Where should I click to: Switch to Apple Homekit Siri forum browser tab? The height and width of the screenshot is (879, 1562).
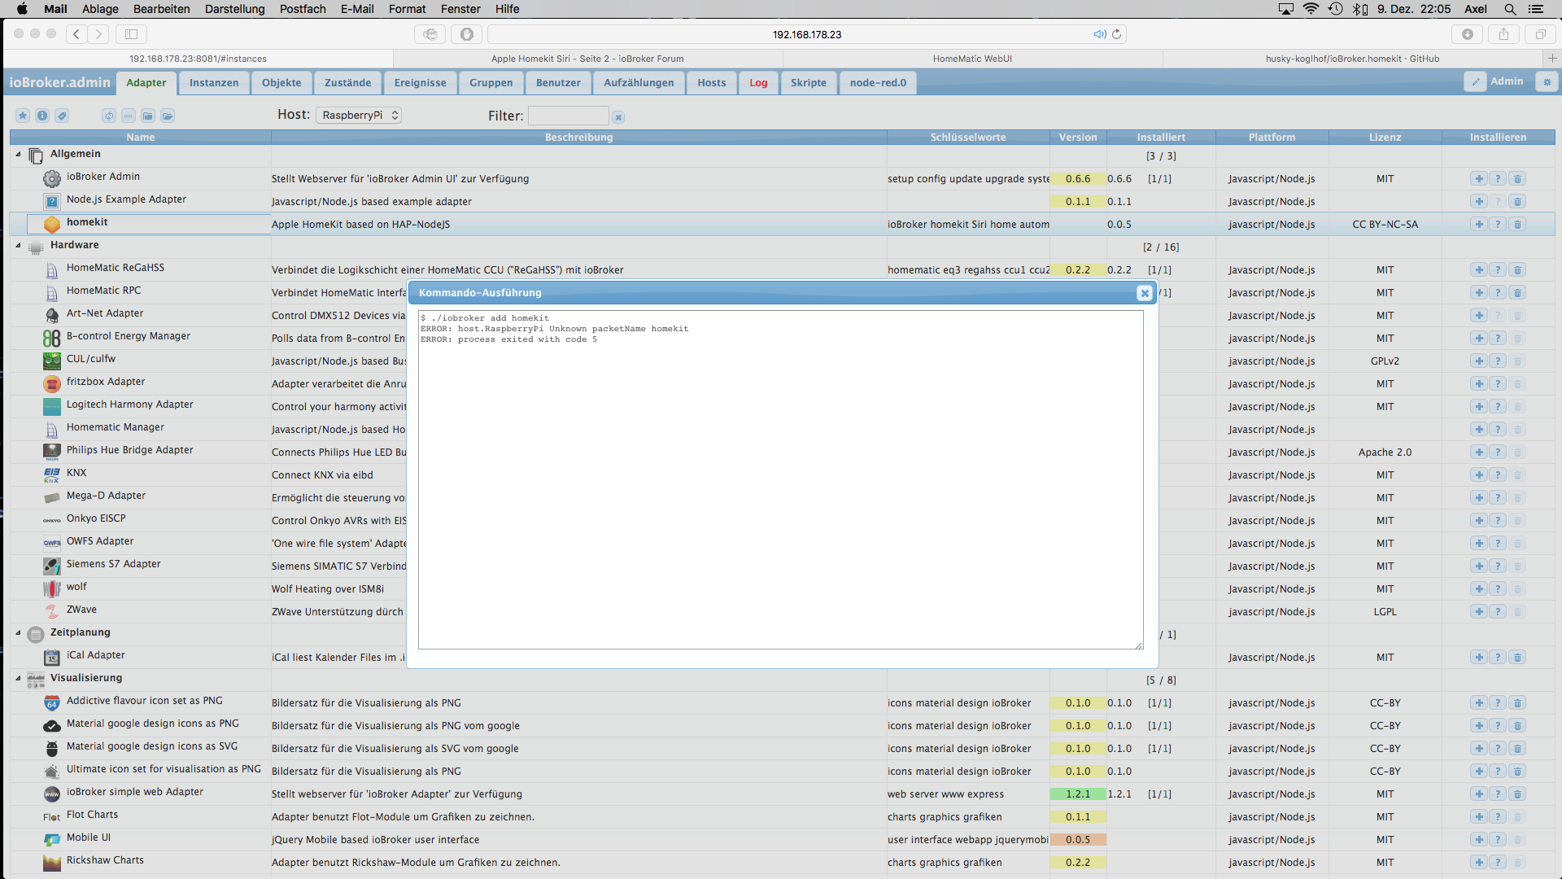coord(587,59)
